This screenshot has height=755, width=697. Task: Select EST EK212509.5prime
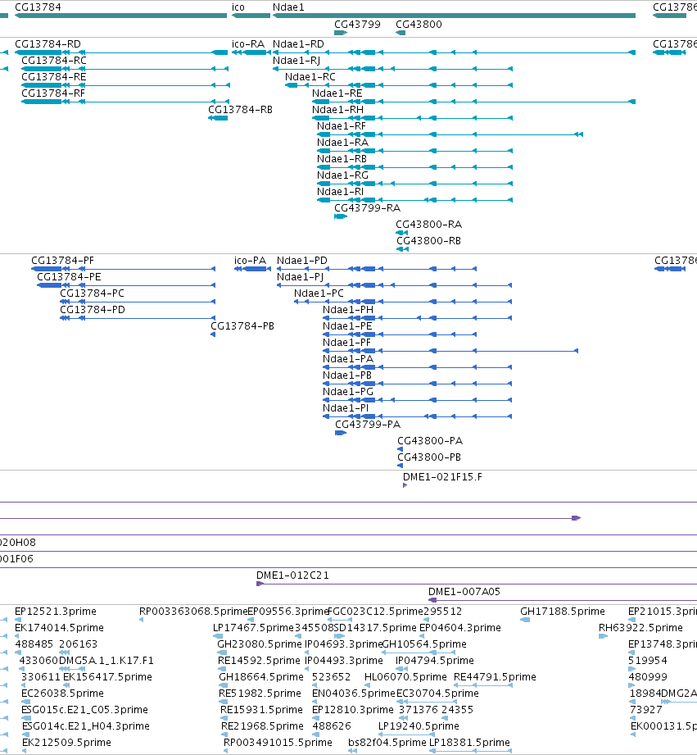pyautogui.click(x=66, y=742)
